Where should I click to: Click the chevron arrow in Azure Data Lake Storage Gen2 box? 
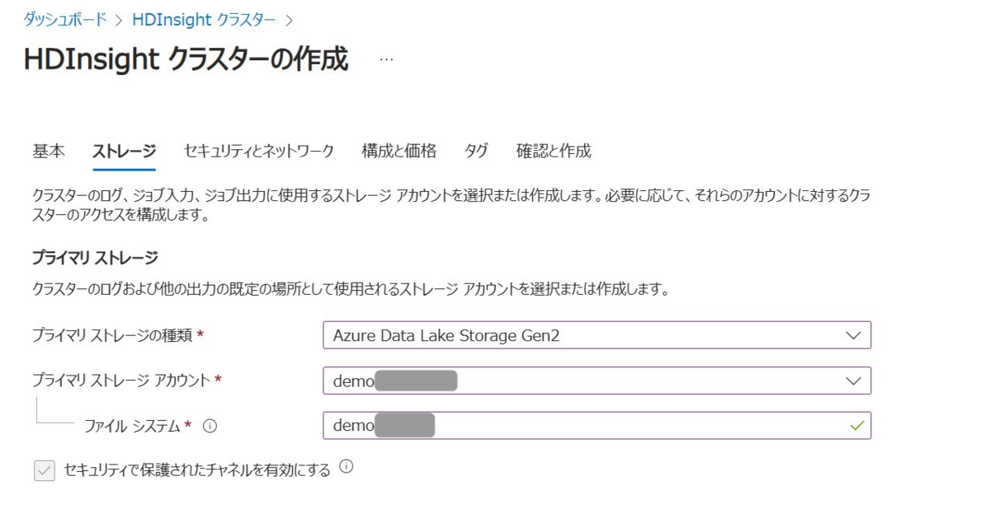[x=853, y=335]
